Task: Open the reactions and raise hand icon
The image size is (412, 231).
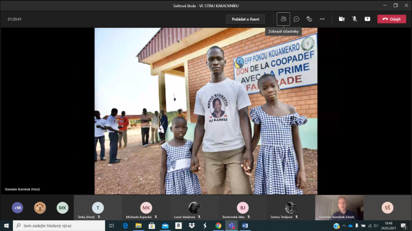Action: tap(310, 19)
